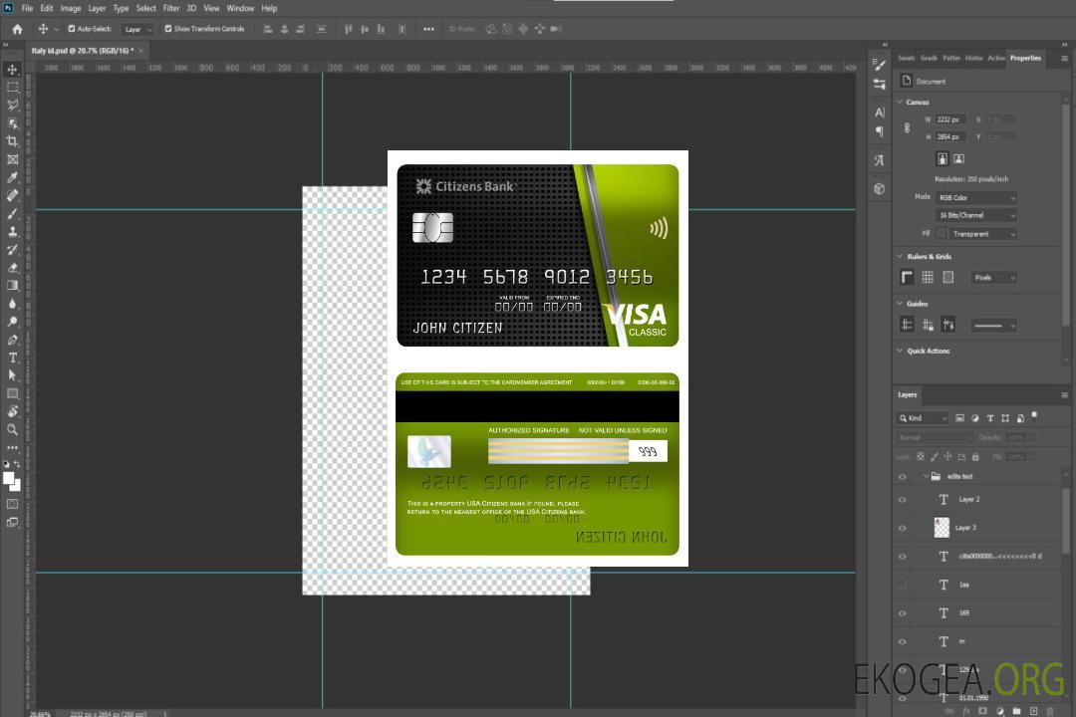The height and width of the screenshot is (717, 1076).
Task: Set canvas orientation to portrait
Action: (942, 159)
